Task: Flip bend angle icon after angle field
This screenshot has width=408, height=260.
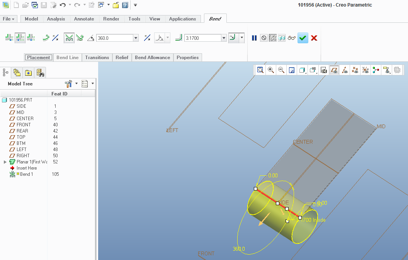Action: [147, 38]
